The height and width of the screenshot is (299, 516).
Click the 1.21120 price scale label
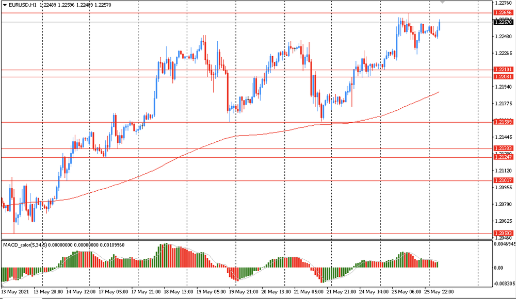coord(504,171)
